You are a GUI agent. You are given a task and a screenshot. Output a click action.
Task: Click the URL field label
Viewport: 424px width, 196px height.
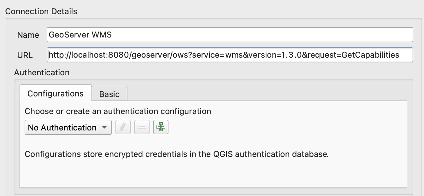(x=25, y=55)
